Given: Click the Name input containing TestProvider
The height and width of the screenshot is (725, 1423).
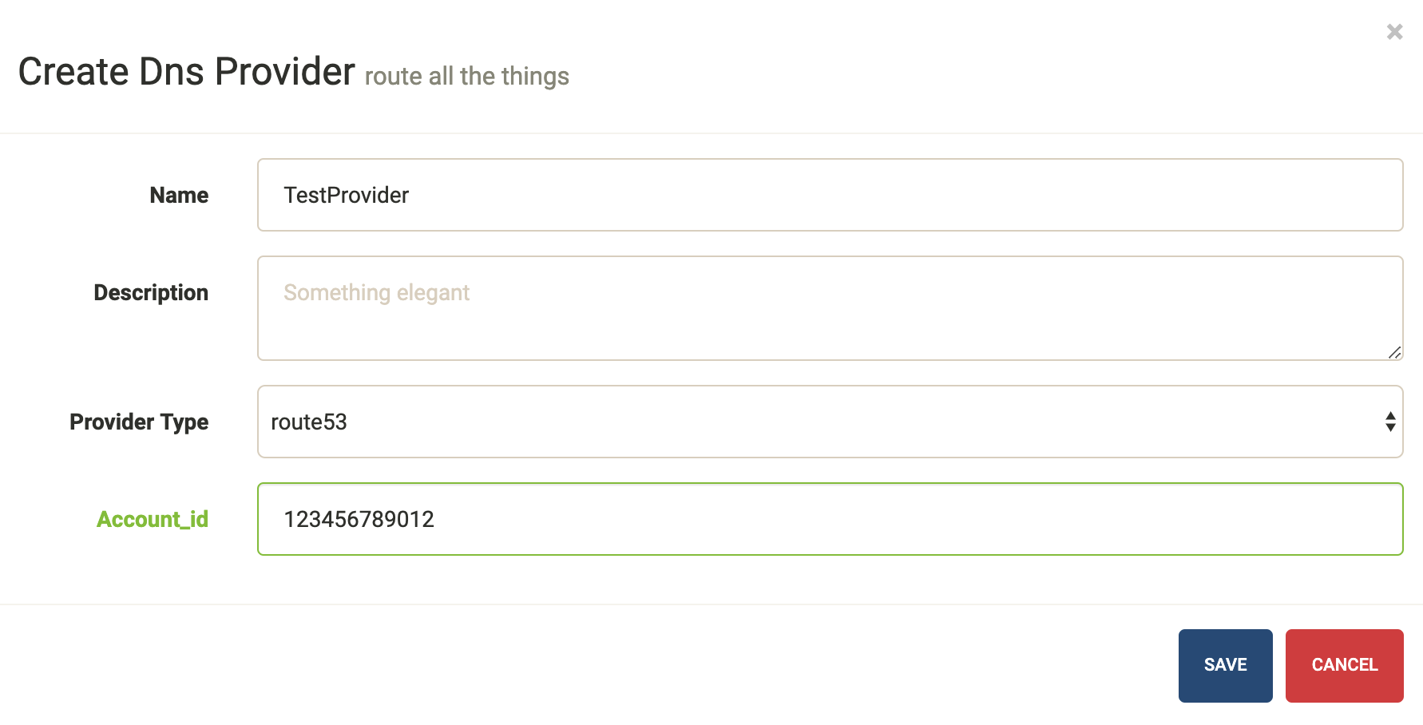Looking at the screenshot, I should (x=719, y=195).
